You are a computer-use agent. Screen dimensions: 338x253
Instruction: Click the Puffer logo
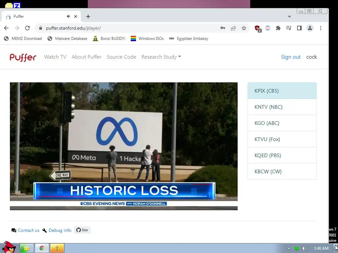(23, 57)
